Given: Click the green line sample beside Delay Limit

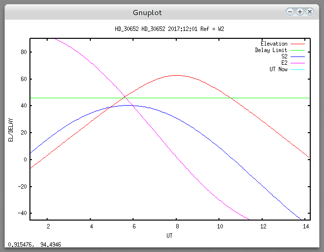Looking at the screenshot, I should coord(298,50).
